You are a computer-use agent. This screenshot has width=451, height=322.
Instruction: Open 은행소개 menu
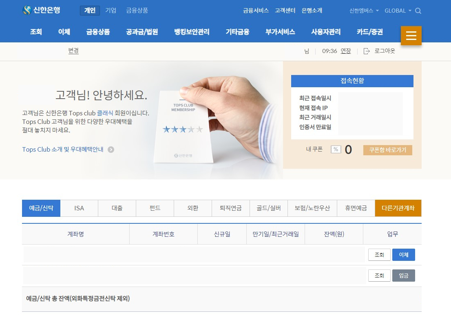(x=312, y=11)
